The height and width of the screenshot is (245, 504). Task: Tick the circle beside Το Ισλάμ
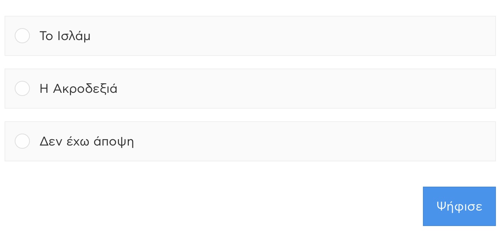pos(22,36)
